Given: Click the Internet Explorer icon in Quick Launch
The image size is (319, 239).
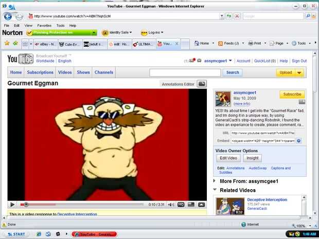Looking at the screenshot, I should (x=39, y=234).
